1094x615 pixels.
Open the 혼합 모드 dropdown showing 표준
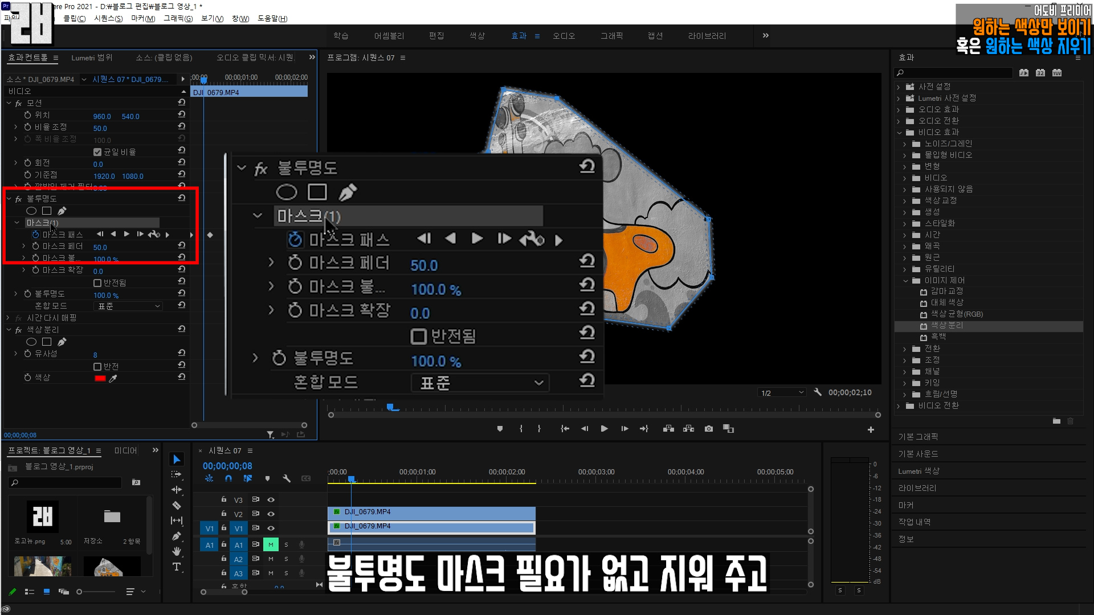tap(129, 306)
